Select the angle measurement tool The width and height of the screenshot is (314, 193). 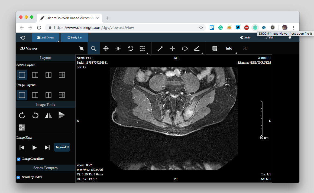coord(197,48)
